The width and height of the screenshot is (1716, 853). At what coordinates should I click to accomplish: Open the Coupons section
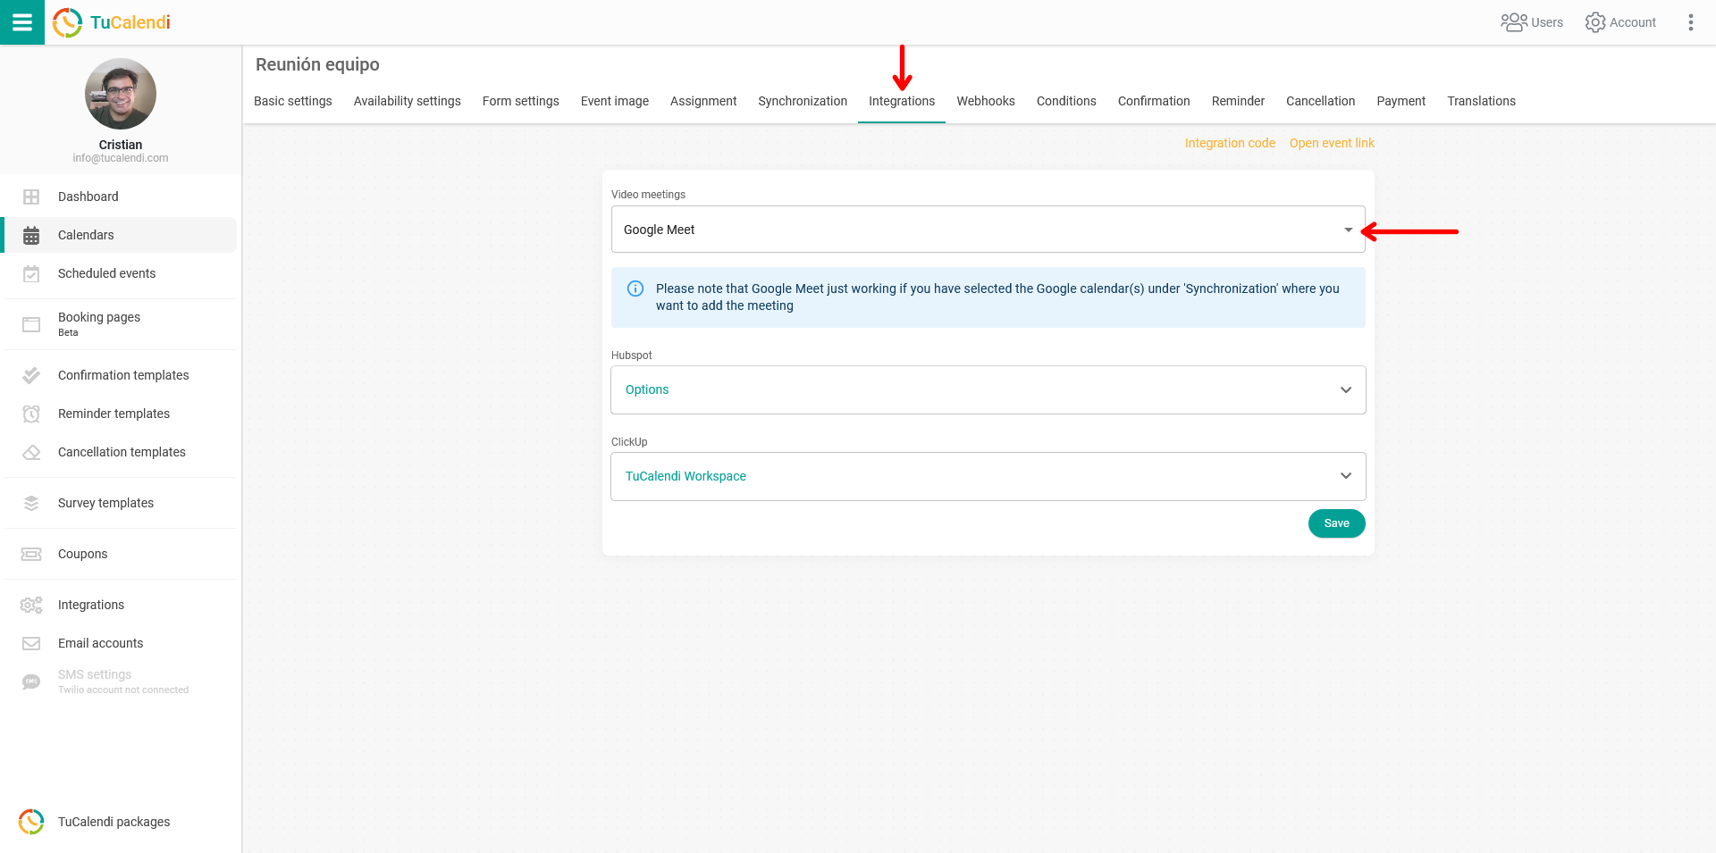(x=83, y=554)
